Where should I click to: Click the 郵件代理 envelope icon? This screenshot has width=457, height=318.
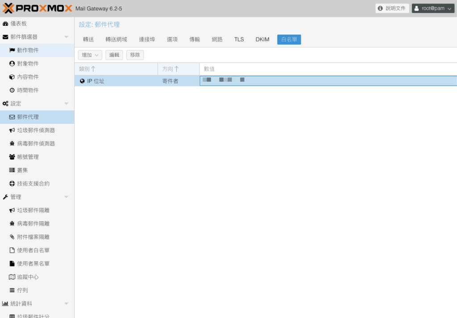tap(12, 117)
